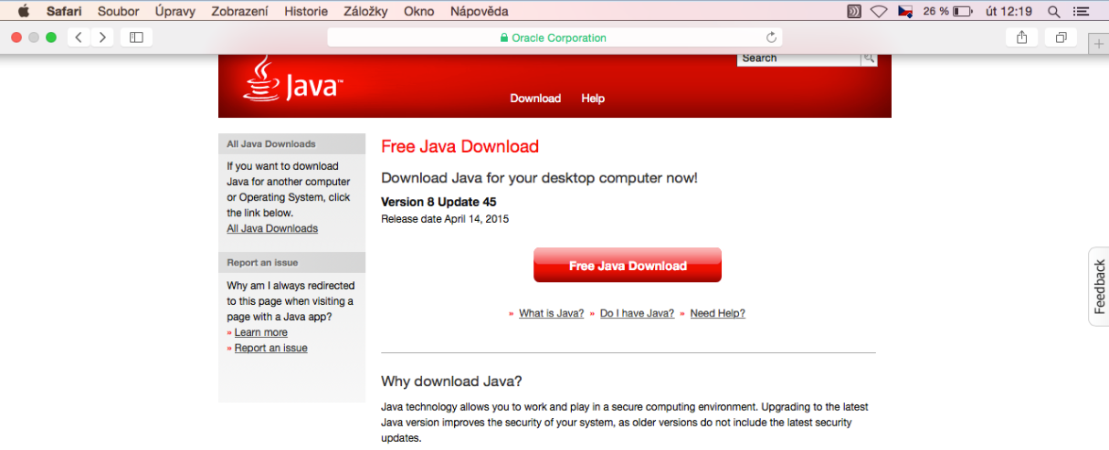Open the Zobrazení menu
This screenshot has height=450, width=1109.
click(240, 11)
